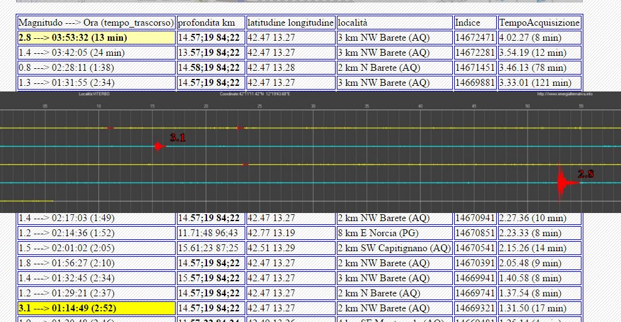Click the '2 km SW Capitignano (AQ)' location cell
621x322 pixels.
pos(394,248)
